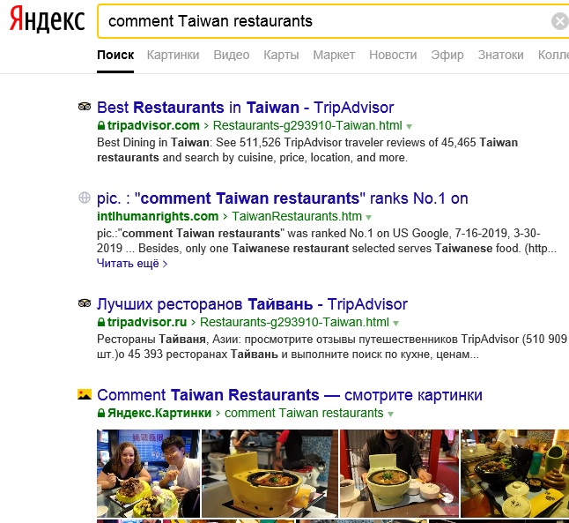Click the yellow pictures icon beside Comment Taiwan Restaurants
The width and height of the screenshot is (569, 523).
click(85, 394)
